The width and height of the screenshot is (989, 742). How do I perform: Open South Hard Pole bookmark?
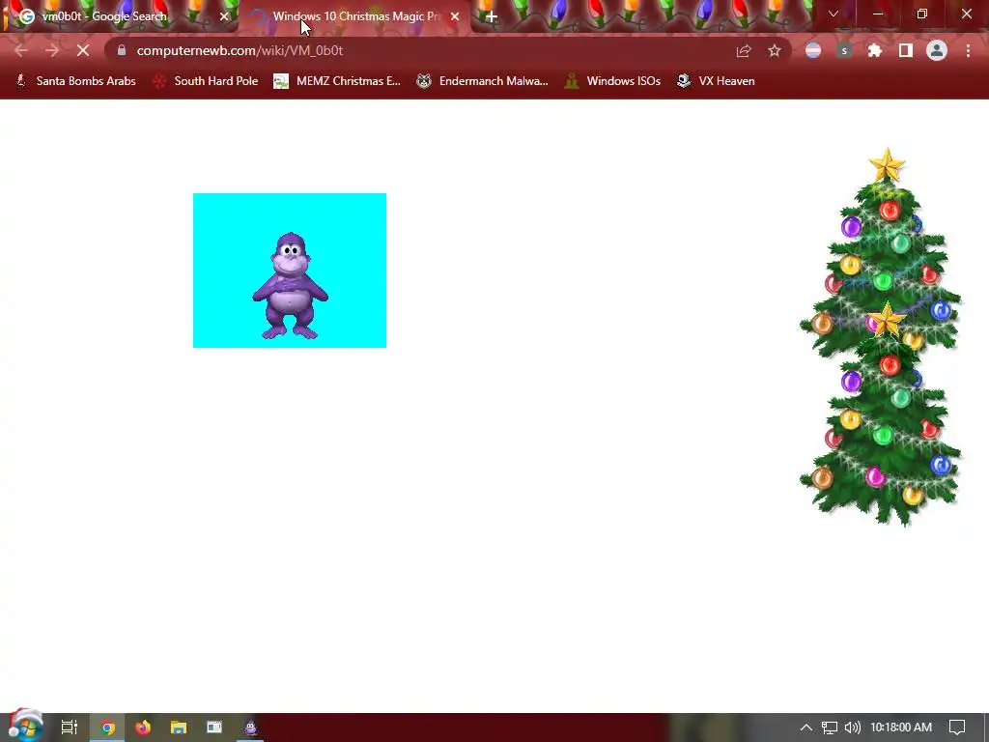coord(206,81)
